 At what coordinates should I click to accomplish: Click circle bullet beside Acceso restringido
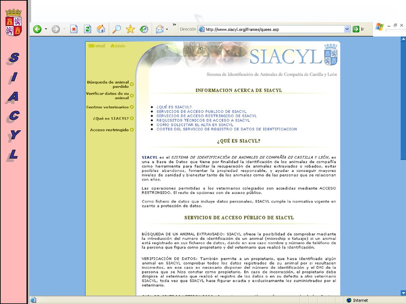(132, 130)
